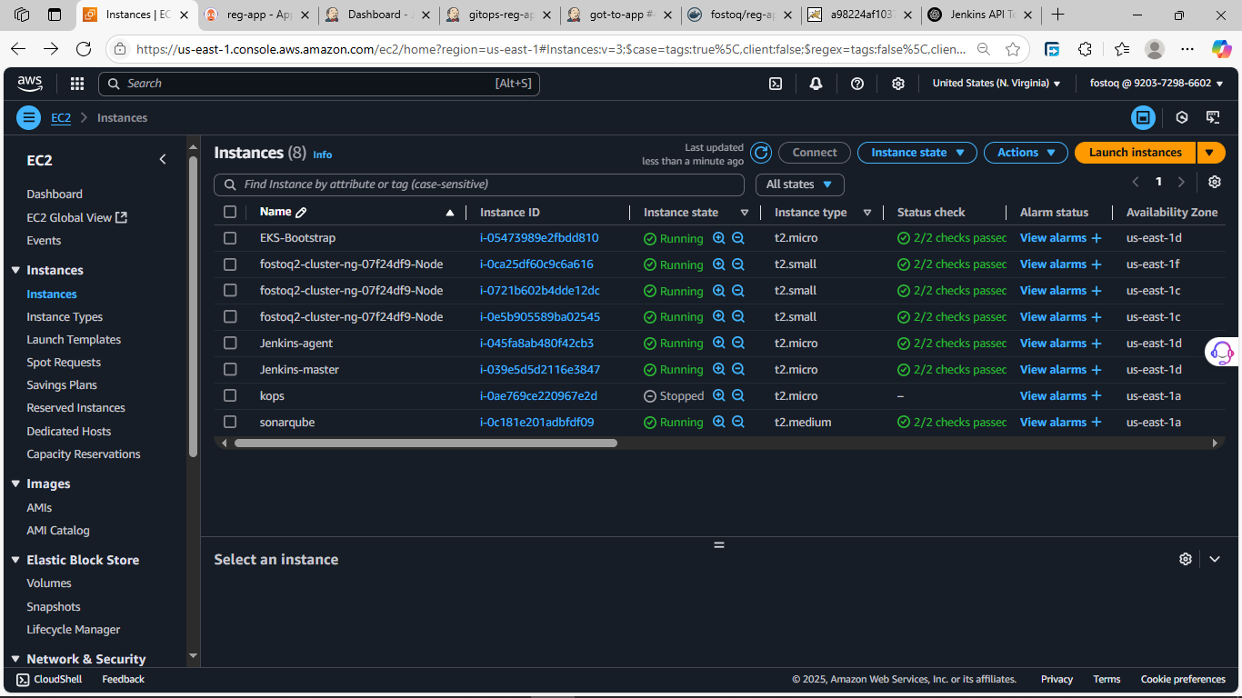
Task: Open the Actions dropdown
Action: [x=1026, y=153]
